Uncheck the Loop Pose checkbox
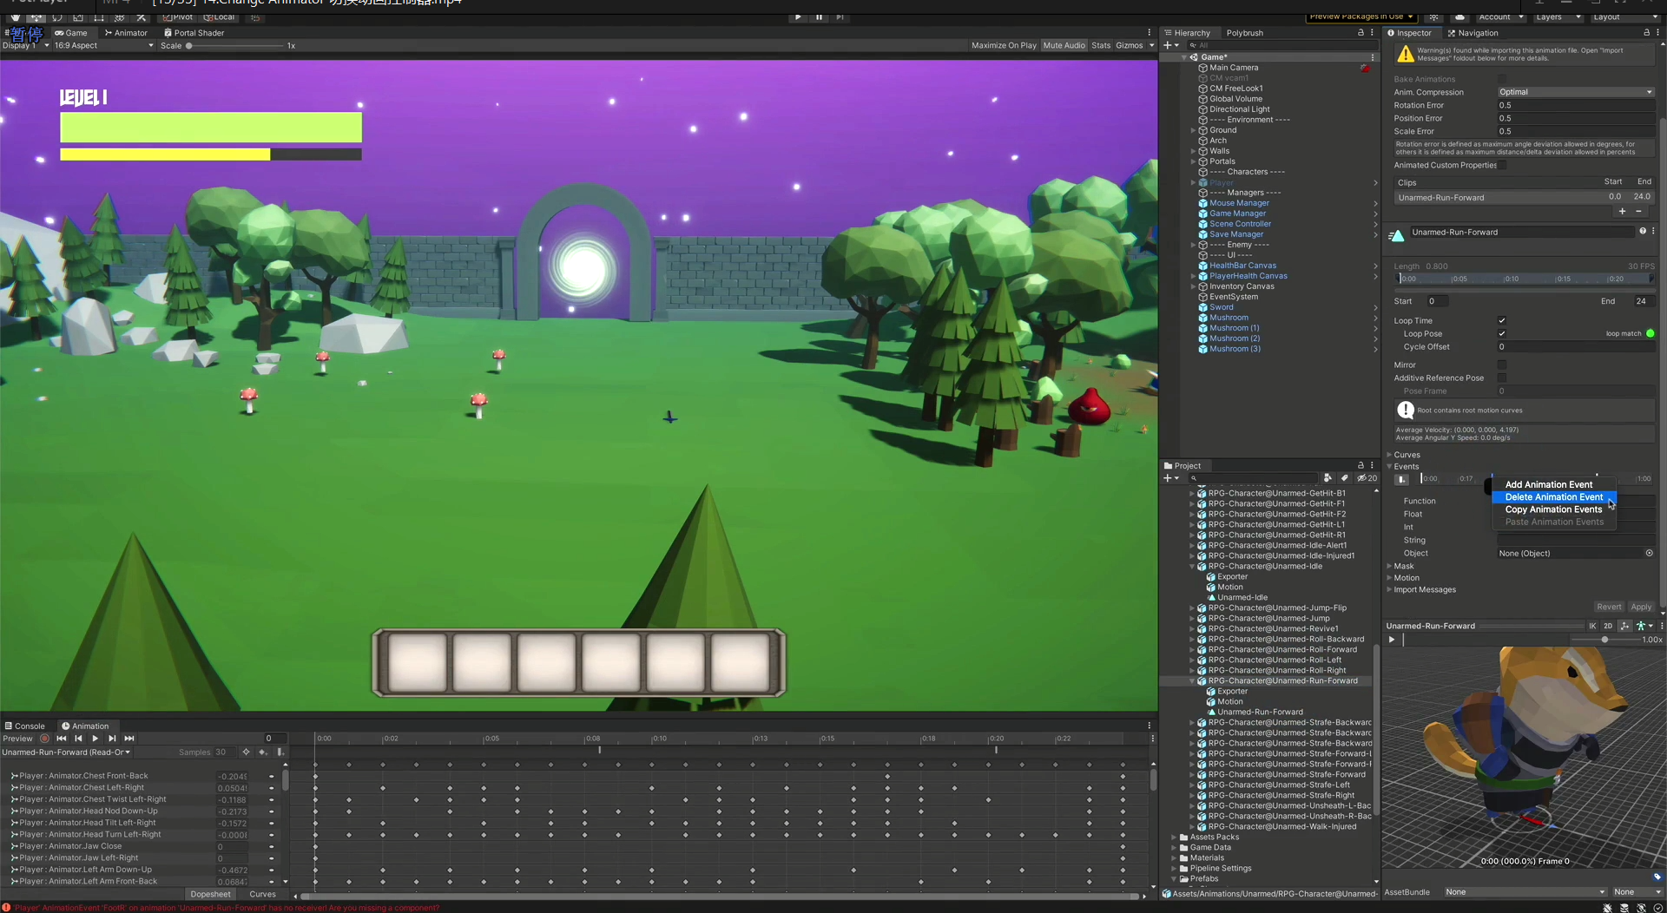 pos(1501,333)
